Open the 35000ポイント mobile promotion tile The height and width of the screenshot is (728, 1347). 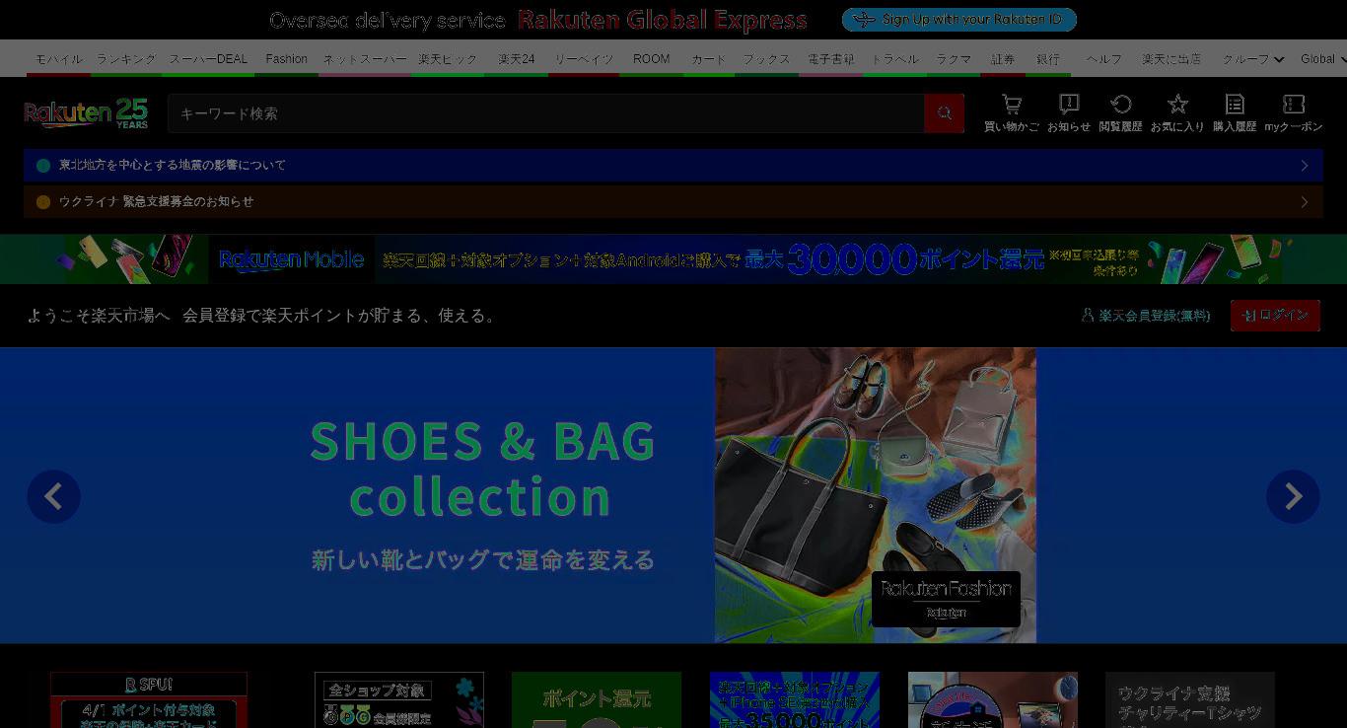click(795, 700)
